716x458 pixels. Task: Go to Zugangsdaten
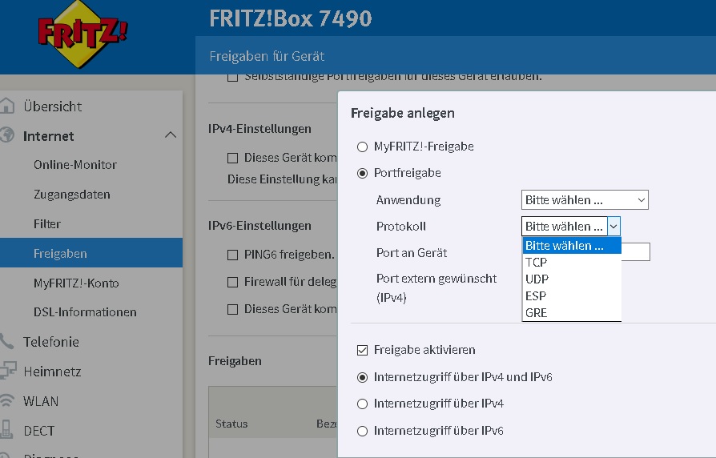click(x=72, y=195)
